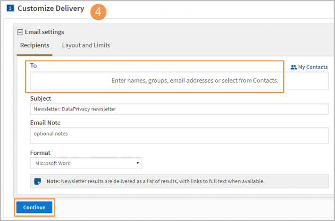Select the Recipients tab

(x=34, y=45)
